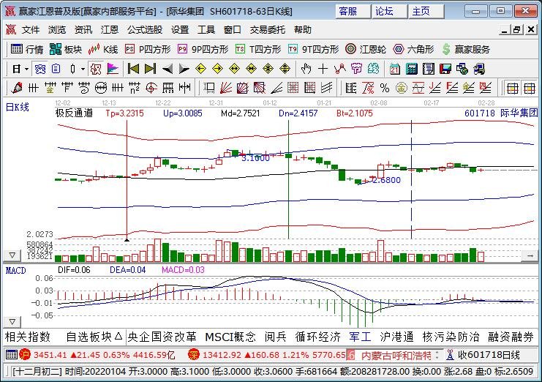Image resolution: width=542 pixels, height=382 pixels.
Task: Click the 相关指数 label
Action: pyautogui.click(x=28, y=337)
